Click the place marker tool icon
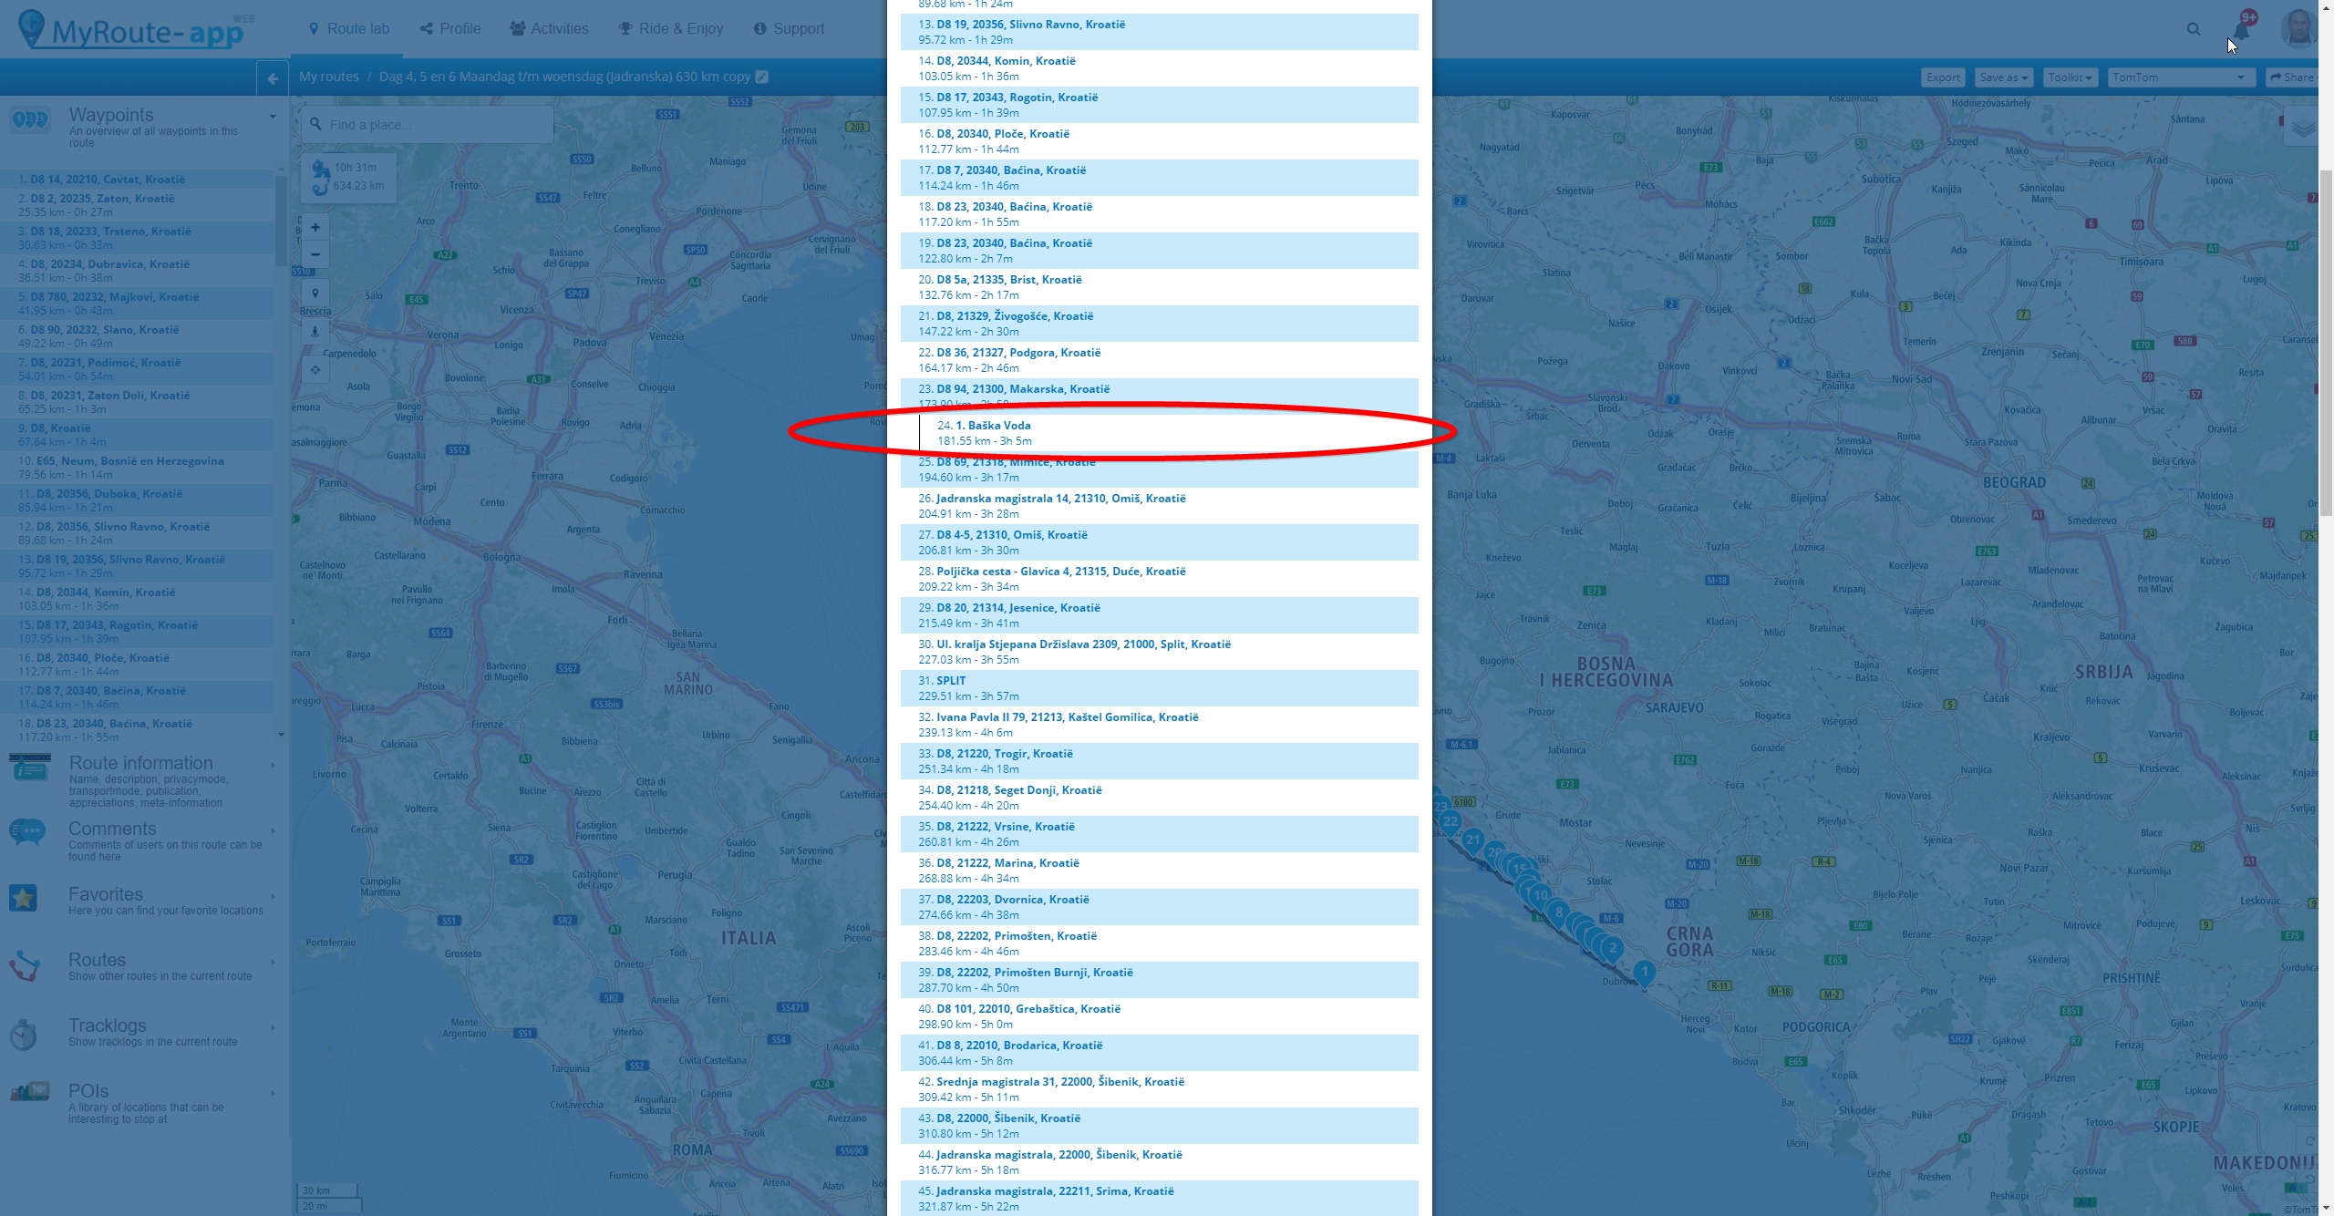 [315, 294]
